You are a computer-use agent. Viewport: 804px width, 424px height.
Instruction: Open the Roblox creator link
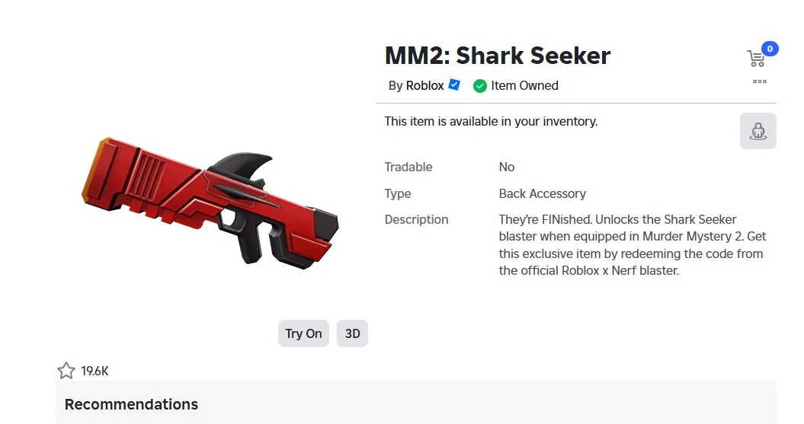pos(424,86)
